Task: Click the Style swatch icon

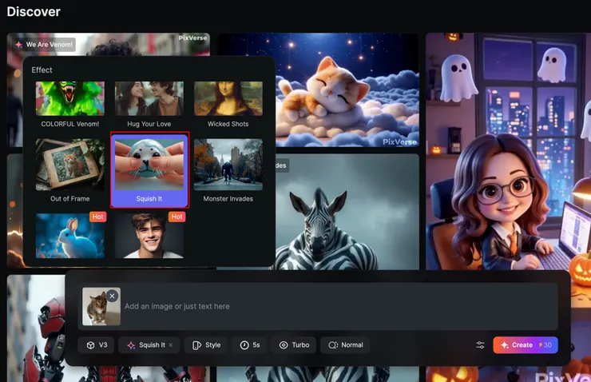Action: (x=196, y=345)
